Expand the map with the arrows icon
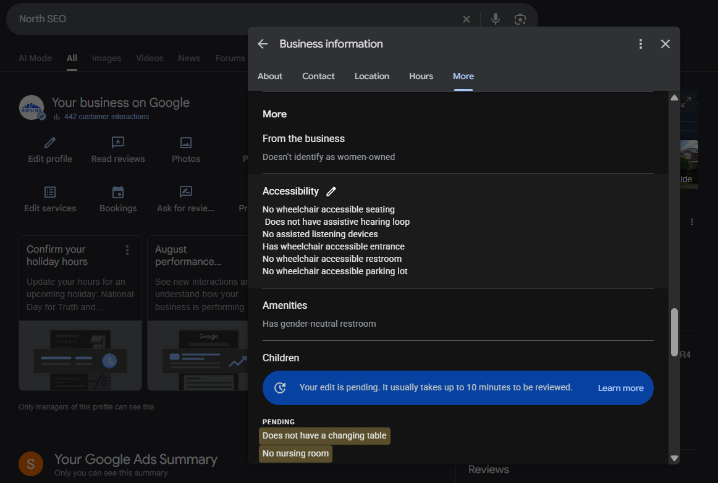The image size is (718, 483). tap(685, 102)
